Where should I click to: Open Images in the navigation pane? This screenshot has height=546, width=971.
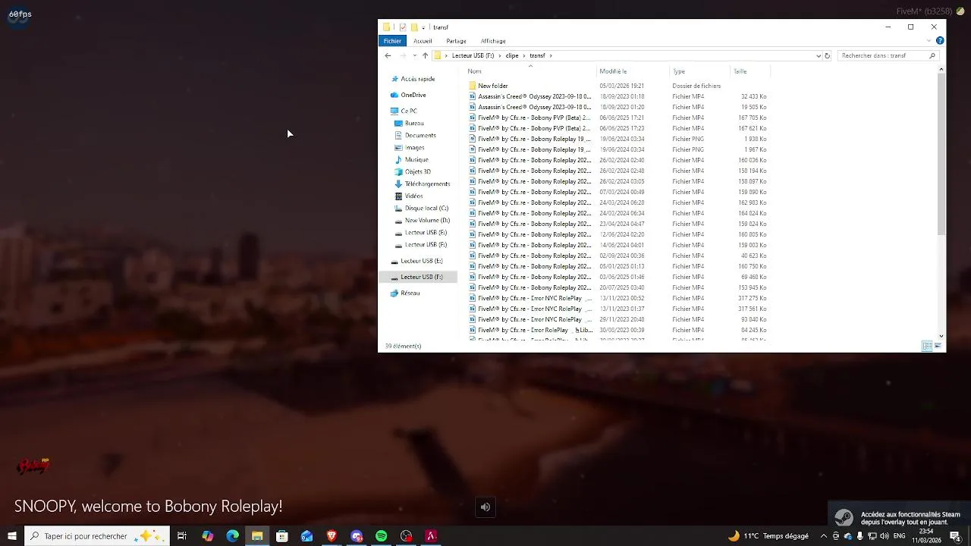[x=410, y=147]
